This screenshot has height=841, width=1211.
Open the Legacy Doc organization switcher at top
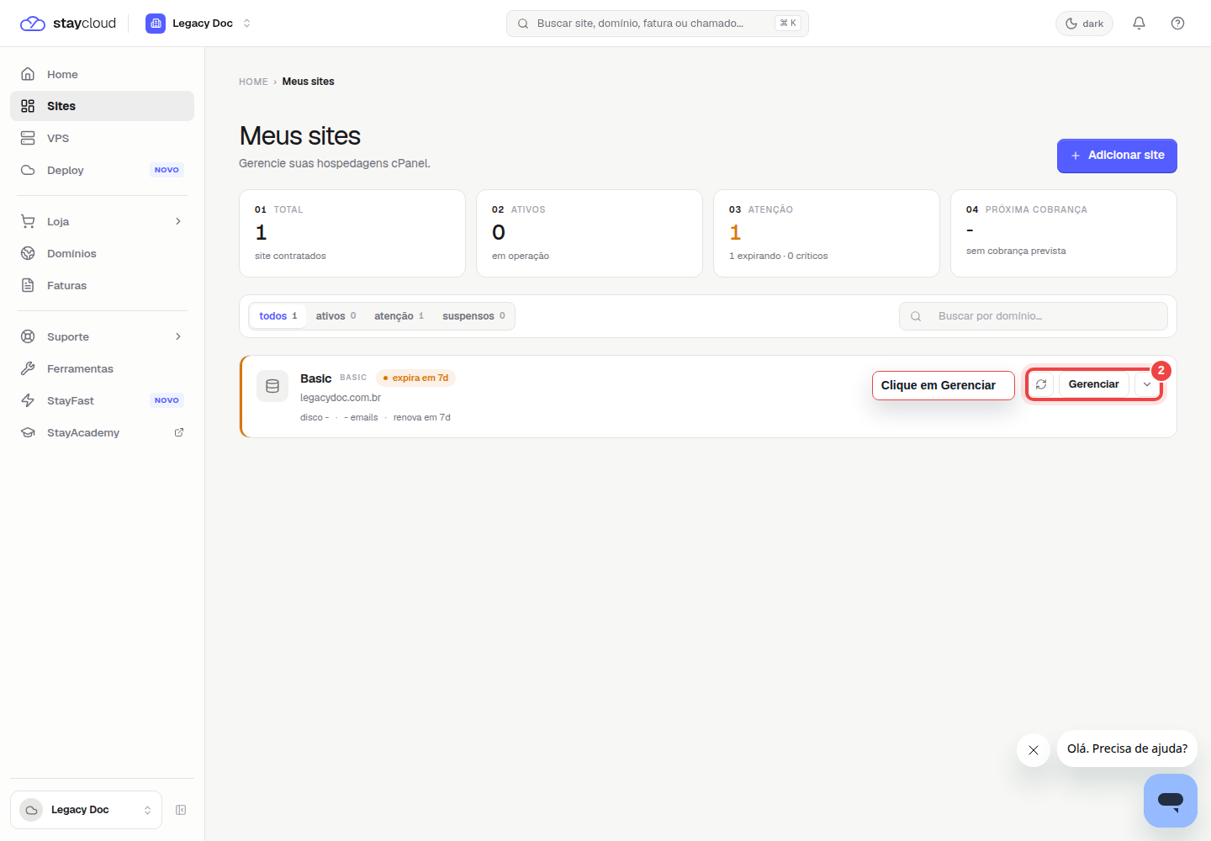coord(198,24)
